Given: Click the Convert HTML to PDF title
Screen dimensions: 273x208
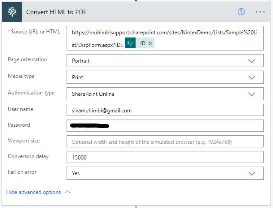Looking at the screenshot, I should point(56,12).
